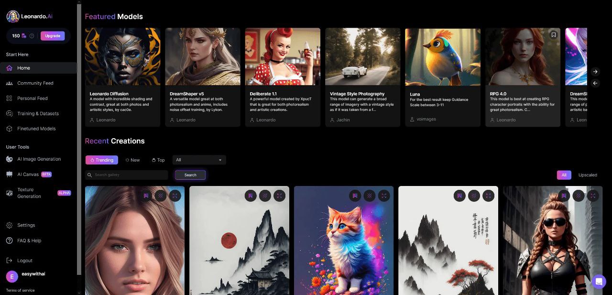612x295 pixels.
Task: Select the AI Canvas tool
Action: tap(29, 174)
